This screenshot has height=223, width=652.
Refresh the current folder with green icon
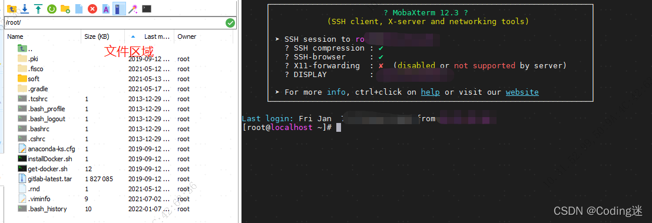click(x=52, y=8)
